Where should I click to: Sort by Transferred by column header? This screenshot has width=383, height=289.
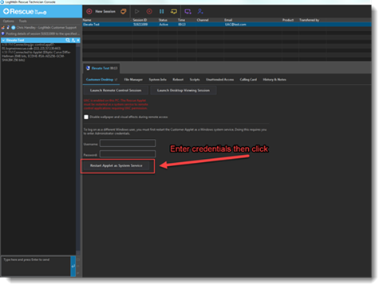[309, 20]
